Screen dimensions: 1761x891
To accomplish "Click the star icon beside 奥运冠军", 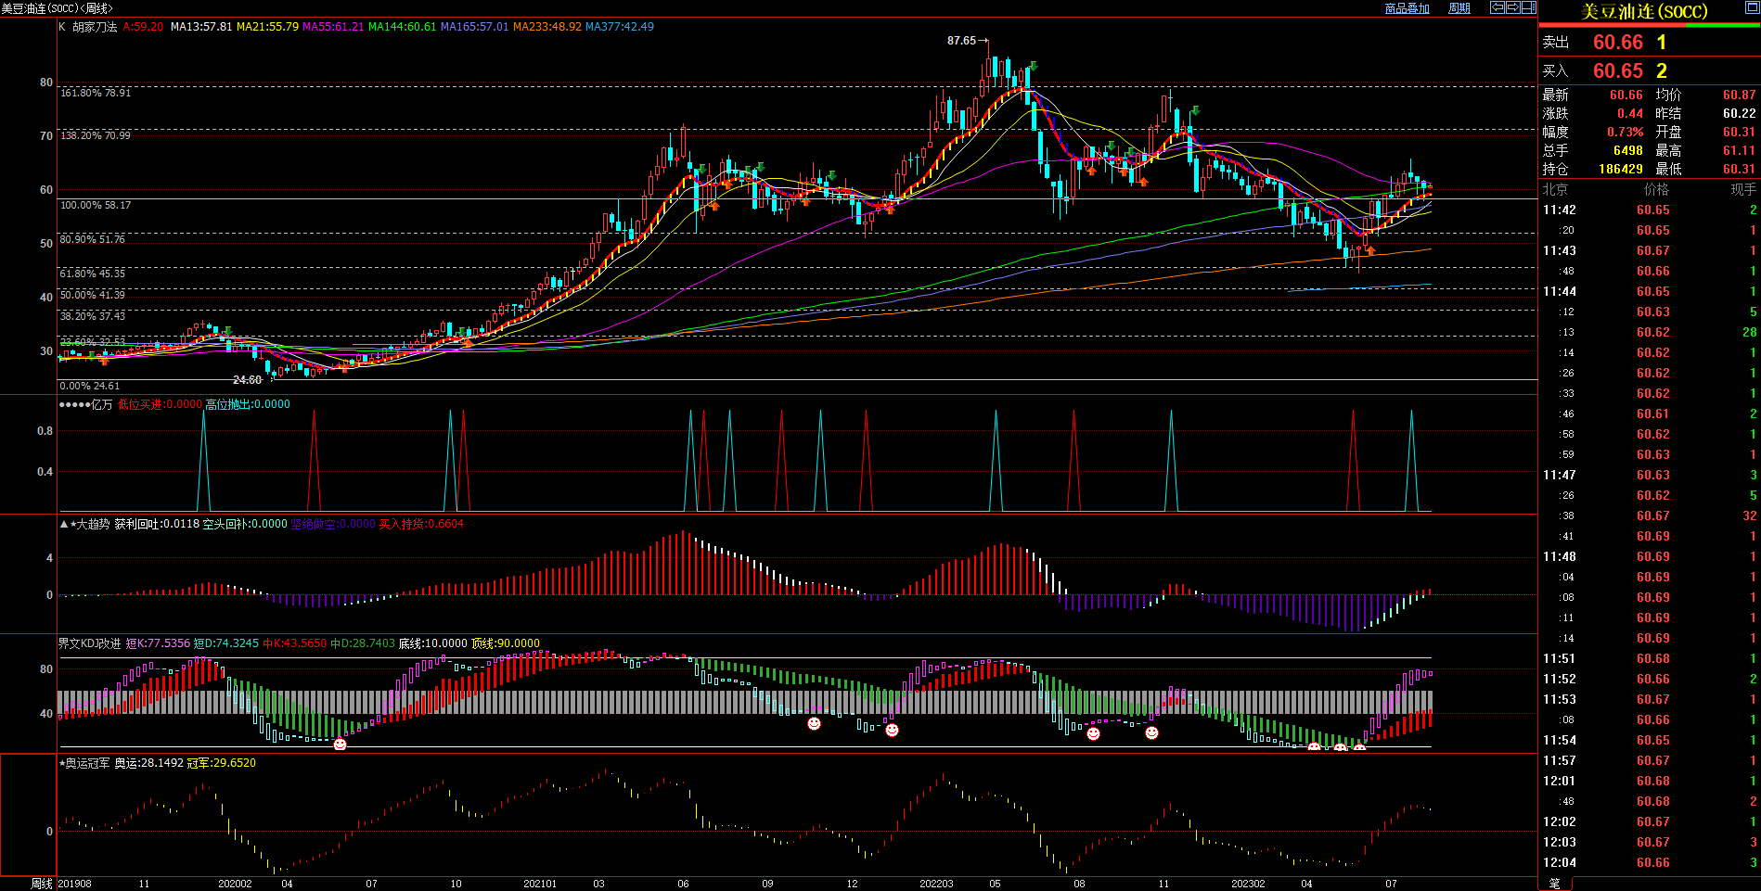I will click(62, 763).
